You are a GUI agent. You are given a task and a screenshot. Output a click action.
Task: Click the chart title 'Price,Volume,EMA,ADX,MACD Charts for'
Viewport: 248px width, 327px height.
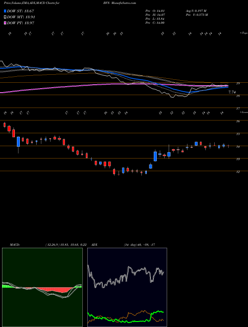[x=31, y=3]
